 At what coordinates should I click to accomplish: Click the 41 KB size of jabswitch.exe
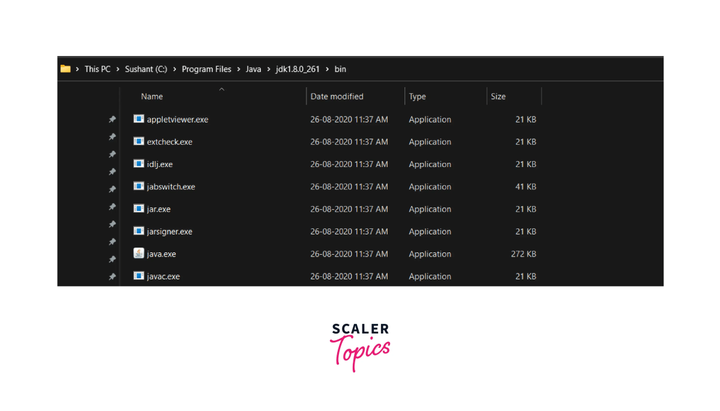[526, 187]
